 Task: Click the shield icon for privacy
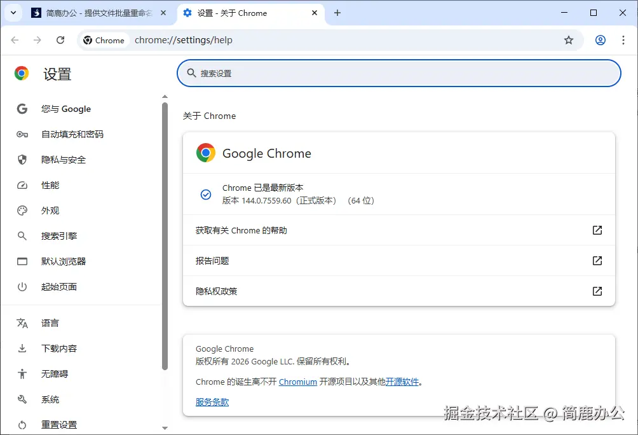[x=22, y=160]
